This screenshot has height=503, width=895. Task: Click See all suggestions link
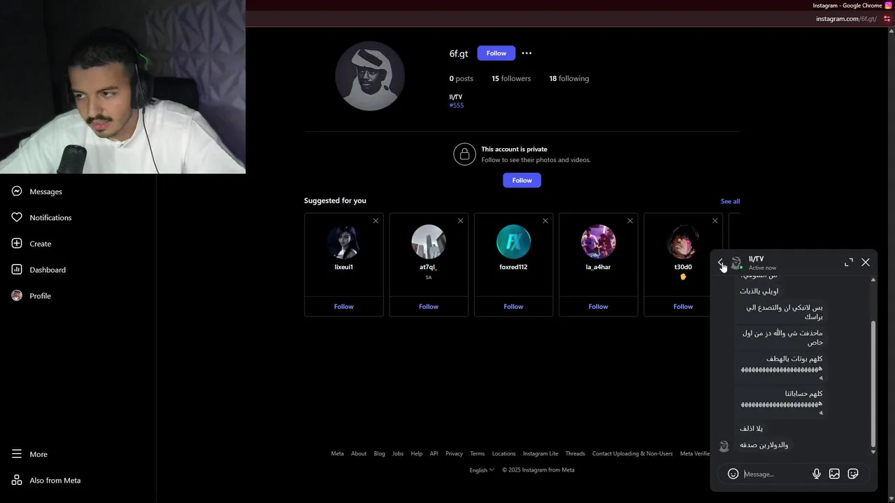[730, 201]
